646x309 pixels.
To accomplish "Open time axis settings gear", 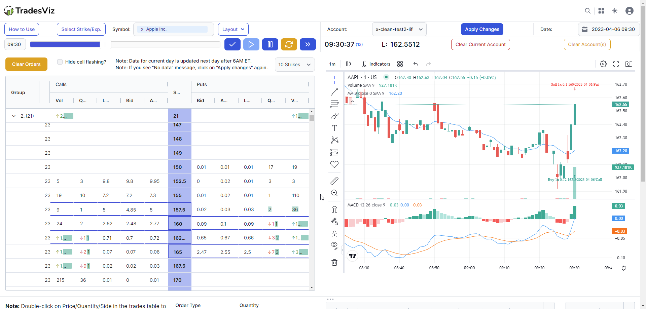I will 623,268.
